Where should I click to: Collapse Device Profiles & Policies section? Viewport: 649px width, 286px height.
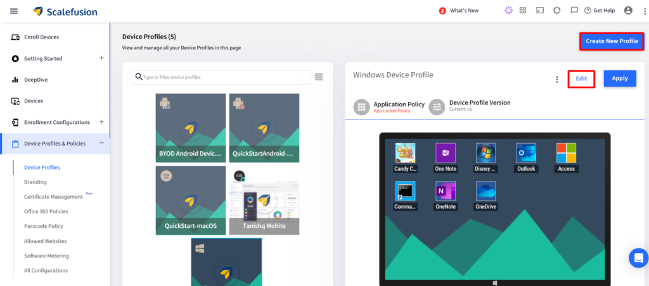[x=101, y=143]
